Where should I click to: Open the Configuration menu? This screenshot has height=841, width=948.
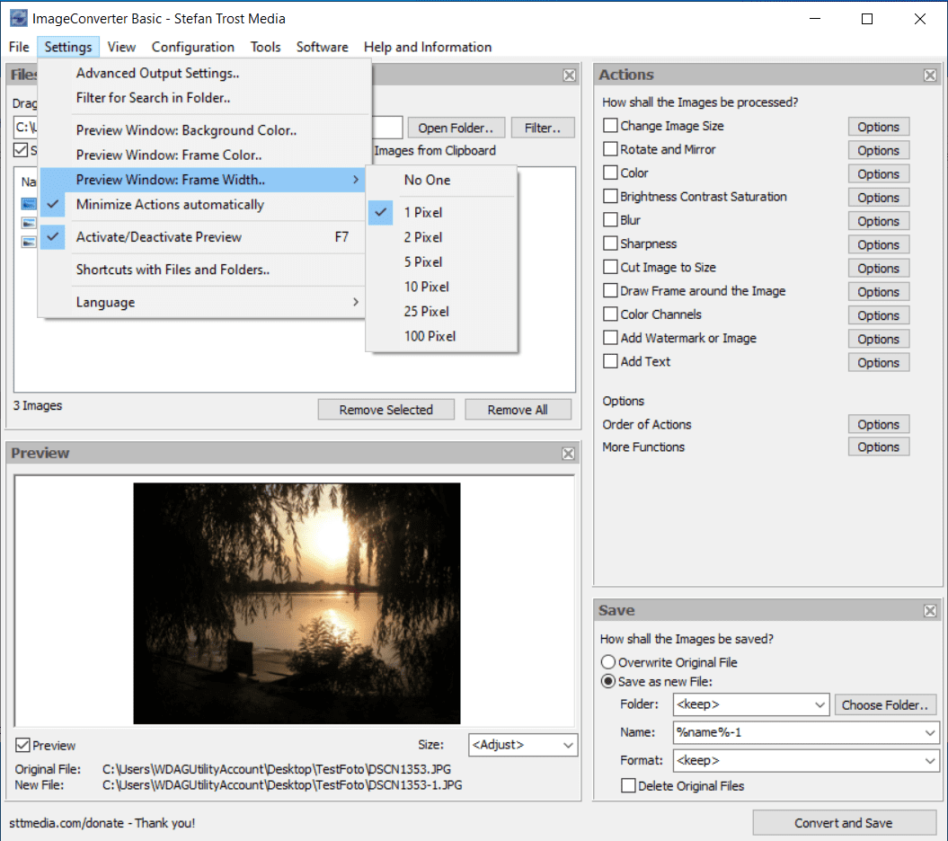[x=193, y=47]
